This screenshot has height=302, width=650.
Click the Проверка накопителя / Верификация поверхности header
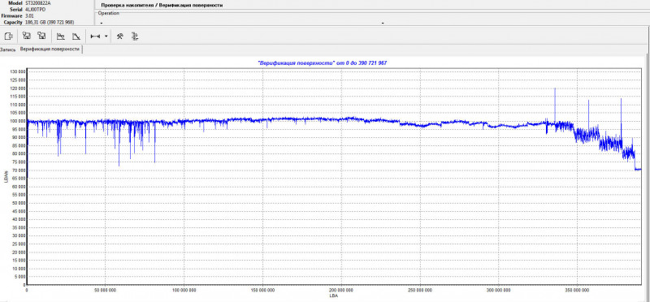click(161, 6)
